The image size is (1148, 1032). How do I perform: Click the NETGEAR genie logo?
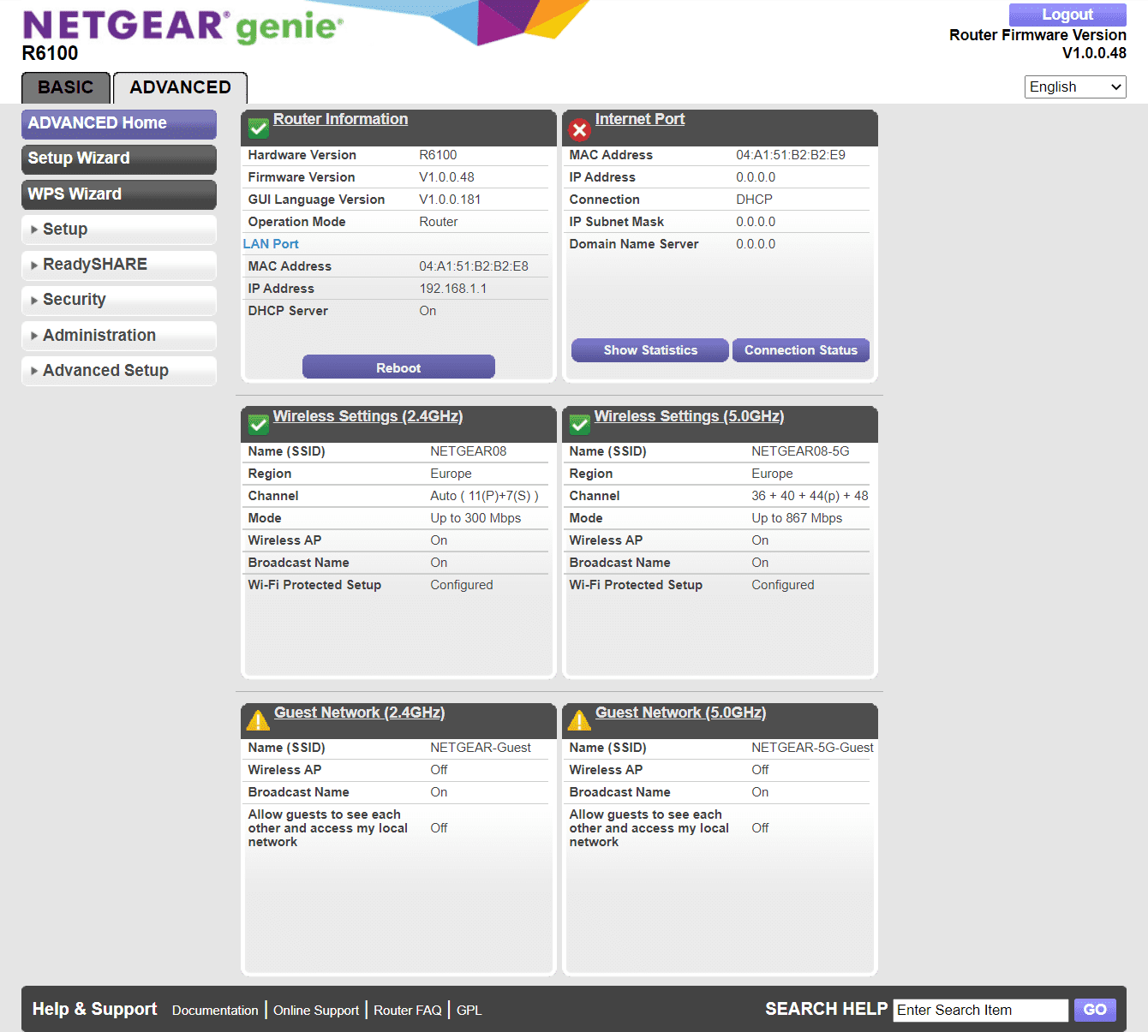[182, 26]
